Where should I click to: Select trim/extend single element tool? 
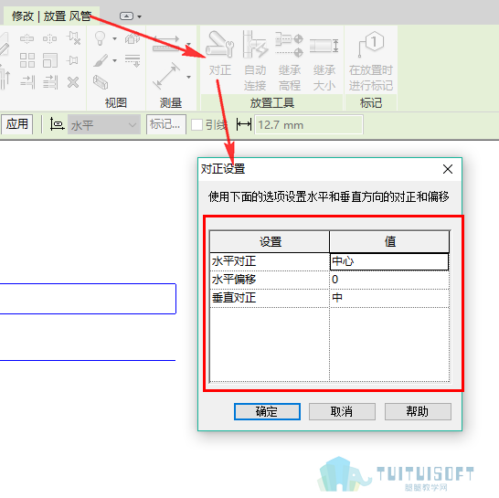[27, 82]
